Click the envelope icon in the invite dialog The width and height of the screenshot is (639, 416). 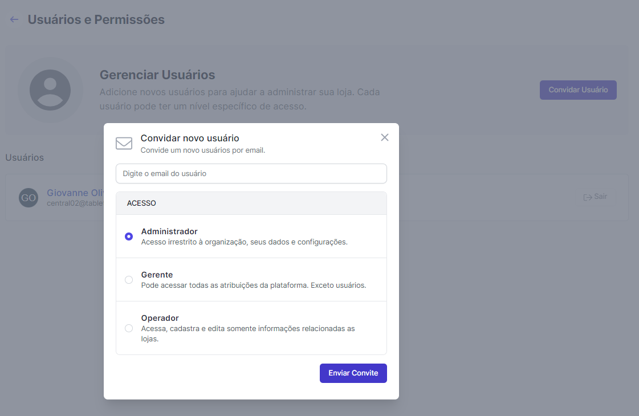124,143
